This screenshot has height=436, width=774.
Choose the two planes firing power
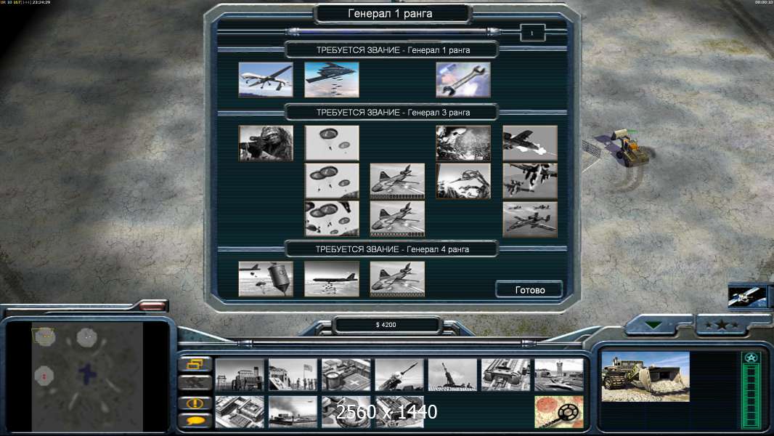(x=530, y=181)
